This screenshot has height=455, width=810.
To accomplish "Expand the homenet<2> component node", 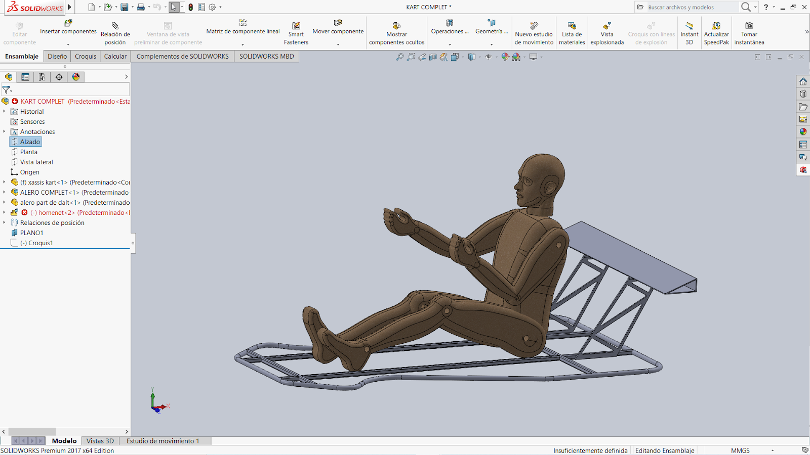I will pos(5,212).
